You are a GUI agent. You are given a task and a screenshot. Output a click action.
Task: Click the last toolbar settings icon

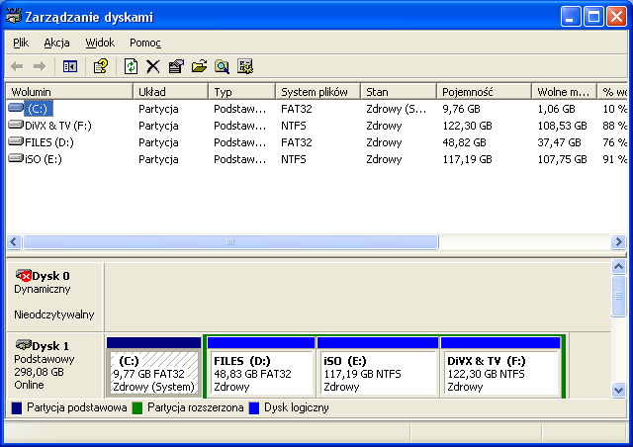245,66
